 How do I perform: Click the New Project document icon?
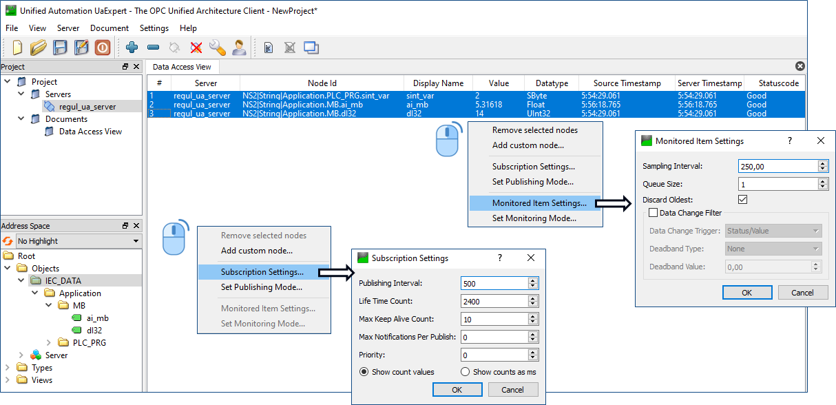[17, 48]
